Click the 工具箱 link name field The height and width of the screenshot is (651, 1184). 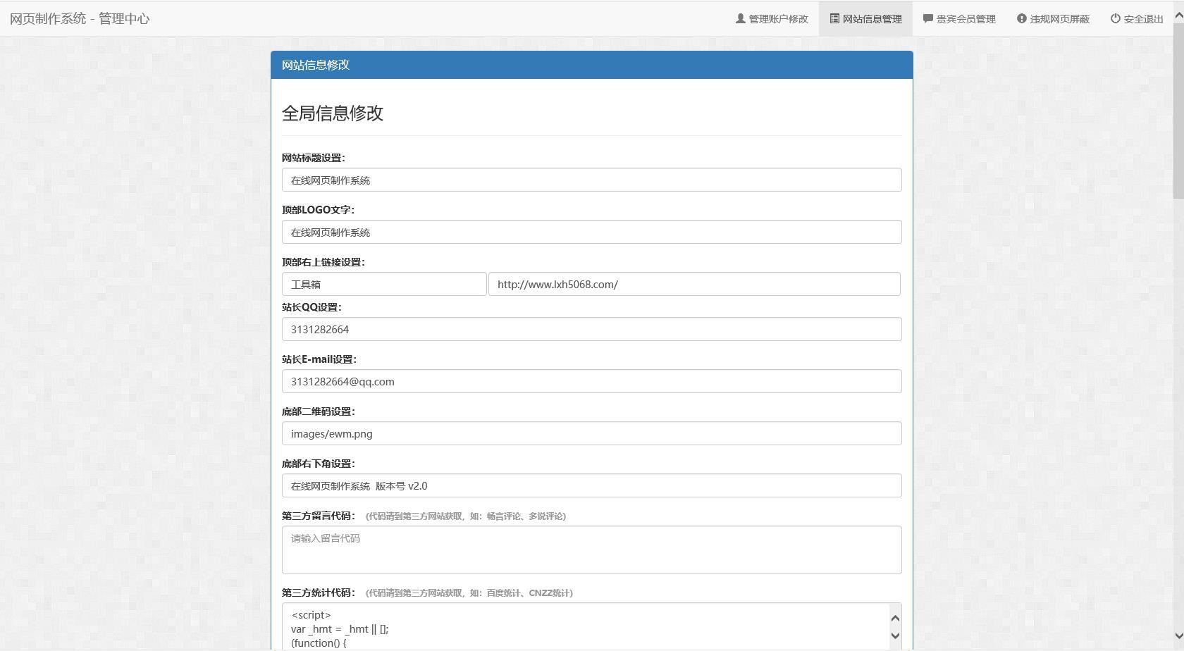click(384, 284)
